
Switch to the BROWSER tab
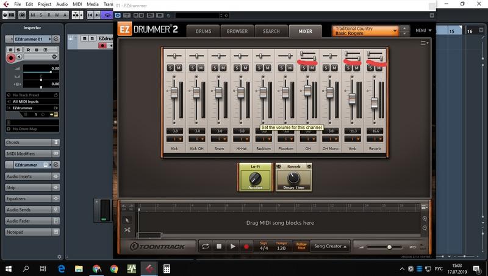[237, 31]
